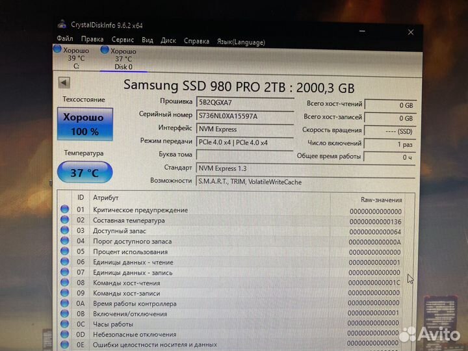Select the Порог доступного запаса attribute text
Screen dimensions: 468x351
pos(132,241)
